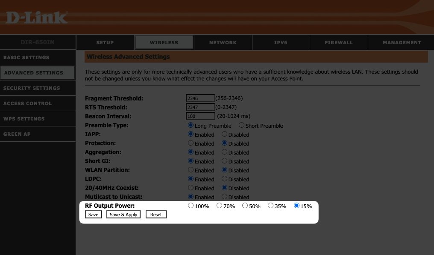Open Basic Settings in sidebar
The width and height of the screenshot is (434, 255).
38,57
